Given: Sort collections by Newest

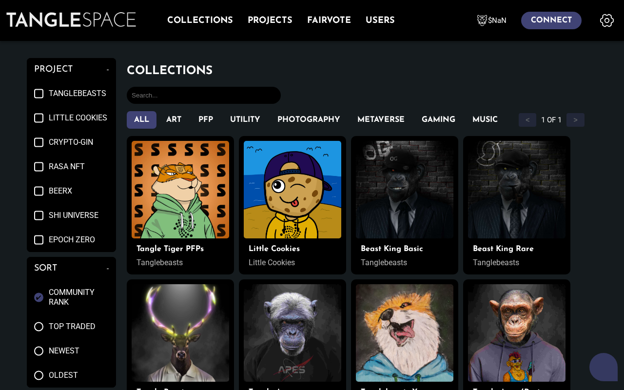Looking at the screenshot, I should tap(39, 351).
